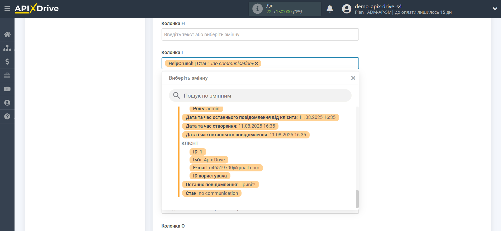Remove the HelpCrunch Стан variable tag
The image size is (501, 231).
point(256,64)
